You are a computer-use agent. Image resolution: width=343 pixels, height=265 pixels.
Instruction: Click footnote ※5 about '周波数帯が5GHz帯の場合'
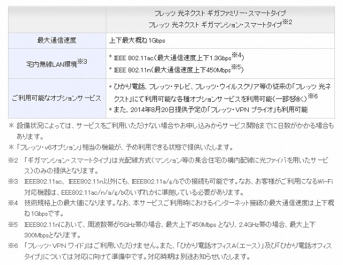point(162,230)
